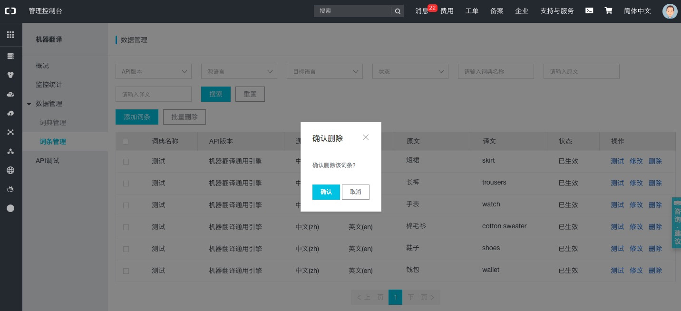
Task: Collapse the 数据管理 tree section
Action: click(29, 104)
